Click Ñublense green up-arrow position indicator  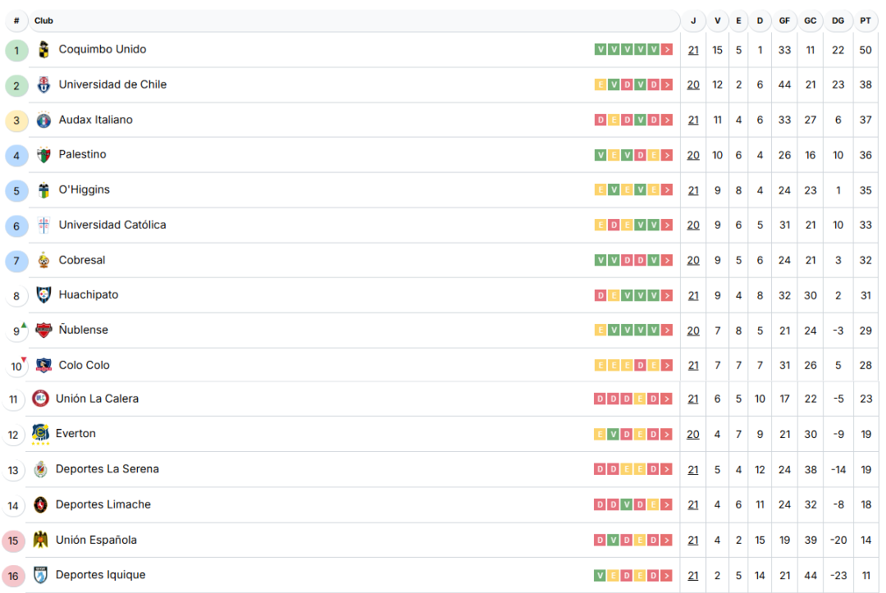pos(24,325)
